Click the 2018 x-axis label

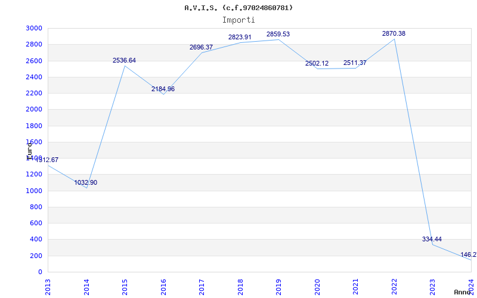240,287
